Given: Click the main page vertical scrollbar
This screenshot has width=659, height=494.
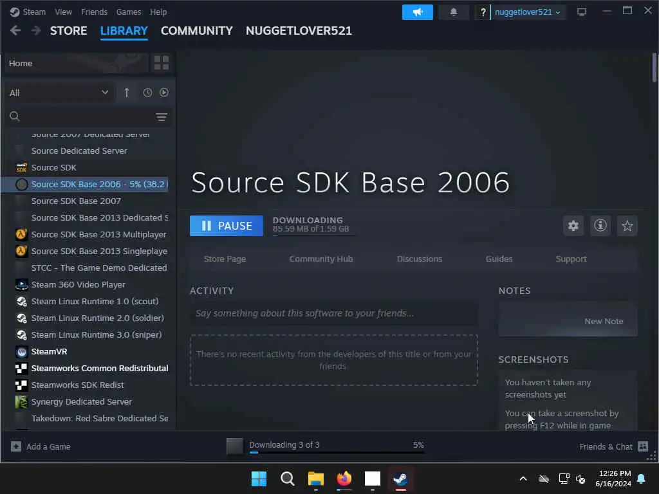Looking at the screenshot, I should tap(654, 68).
